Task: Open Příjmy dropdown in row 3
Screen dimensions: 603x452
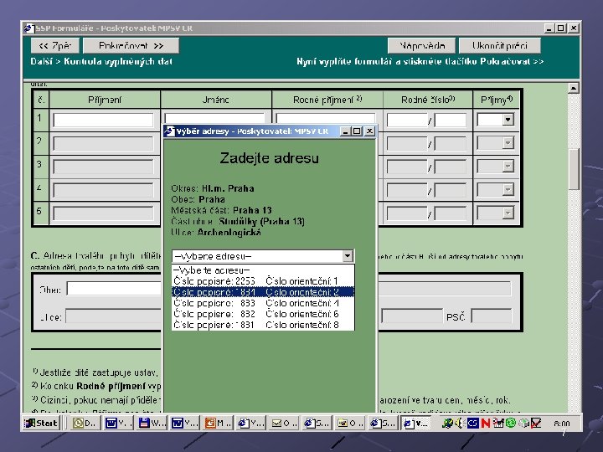Action: [508, 167]
